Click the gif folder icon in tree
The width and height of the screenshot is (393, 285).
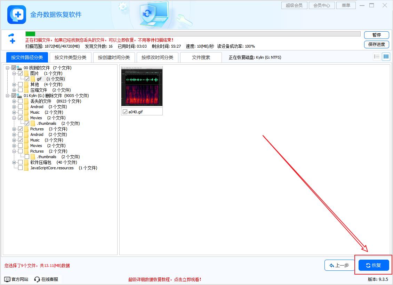[33, 79]
